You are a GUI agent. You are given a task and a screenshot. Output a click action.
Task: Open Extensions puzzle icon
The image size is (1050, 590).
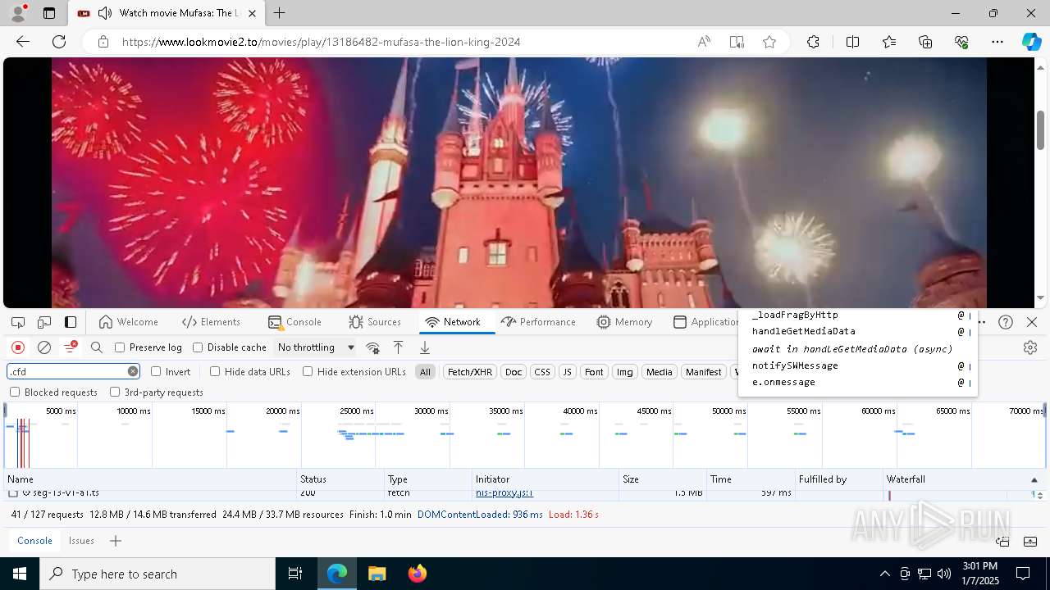(x=813, y=42)
